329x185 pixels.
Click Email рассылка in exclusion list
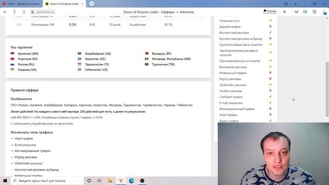tap(25, 145)
